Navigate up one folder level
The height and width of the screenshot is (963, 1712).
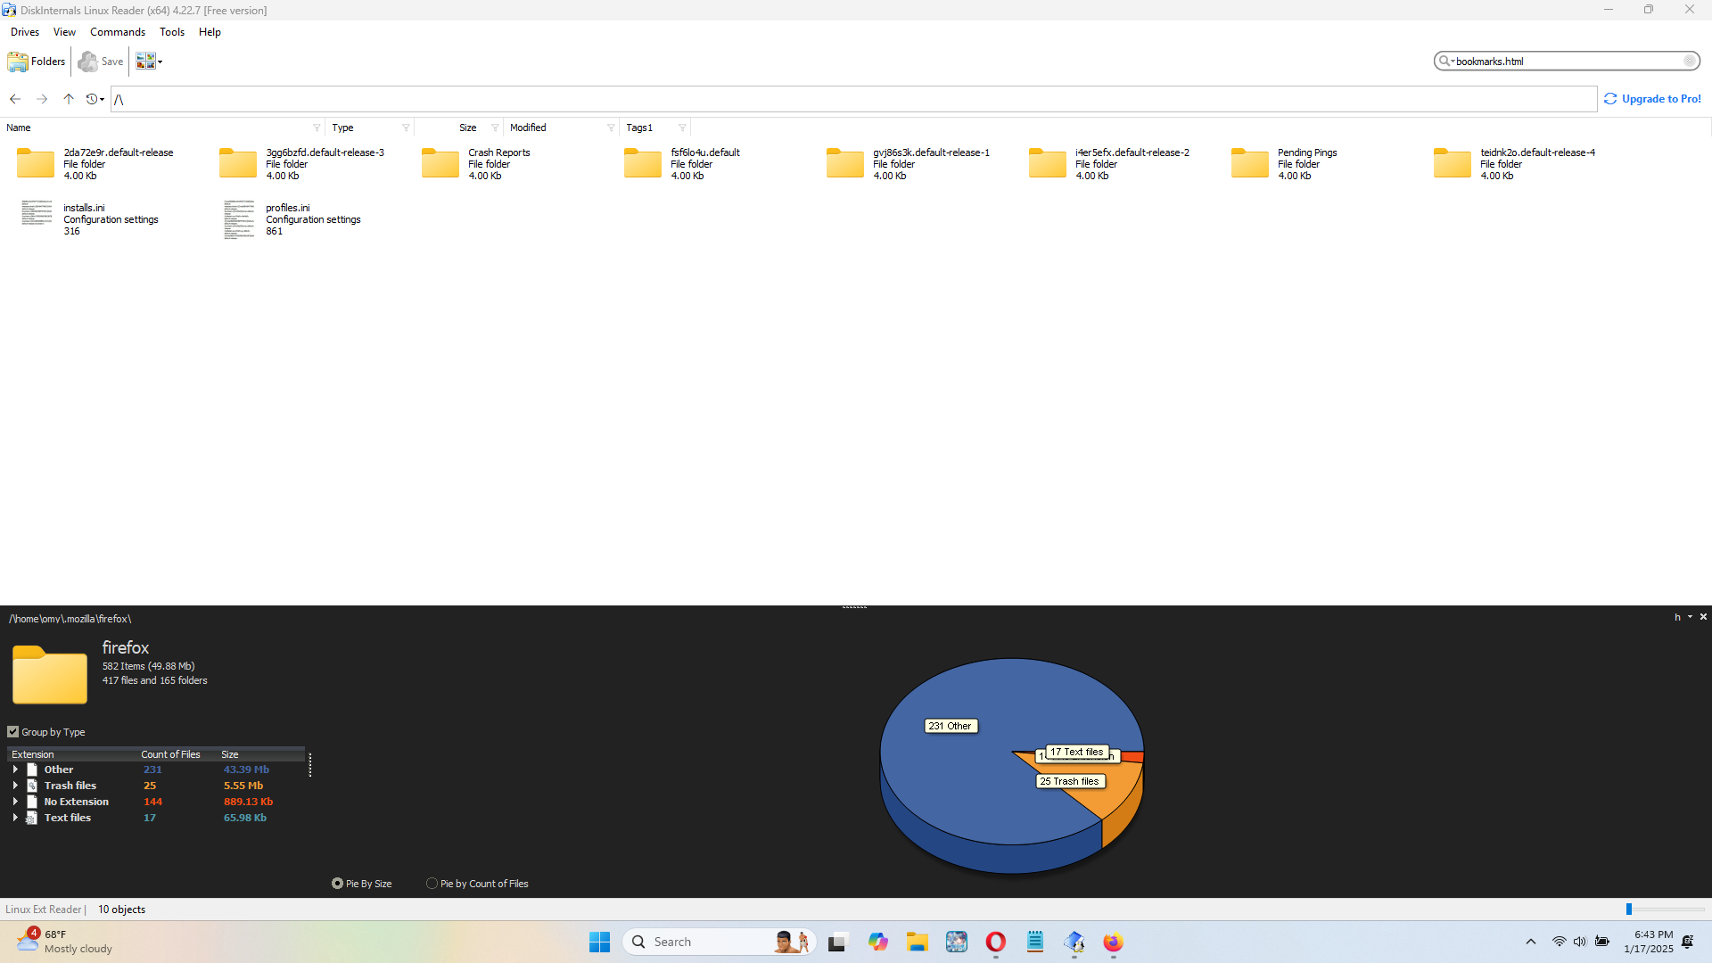click(69, 99)
